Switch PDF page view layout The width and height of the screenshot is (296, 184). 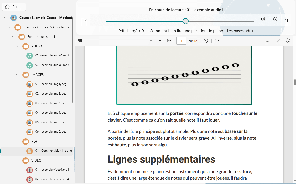point(217,41)
